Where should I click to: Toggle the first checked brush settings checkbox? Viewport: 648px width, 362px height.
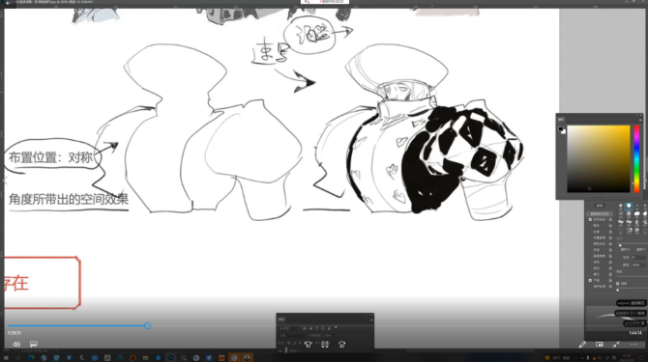pyautogui.click(x=590, y=220)
